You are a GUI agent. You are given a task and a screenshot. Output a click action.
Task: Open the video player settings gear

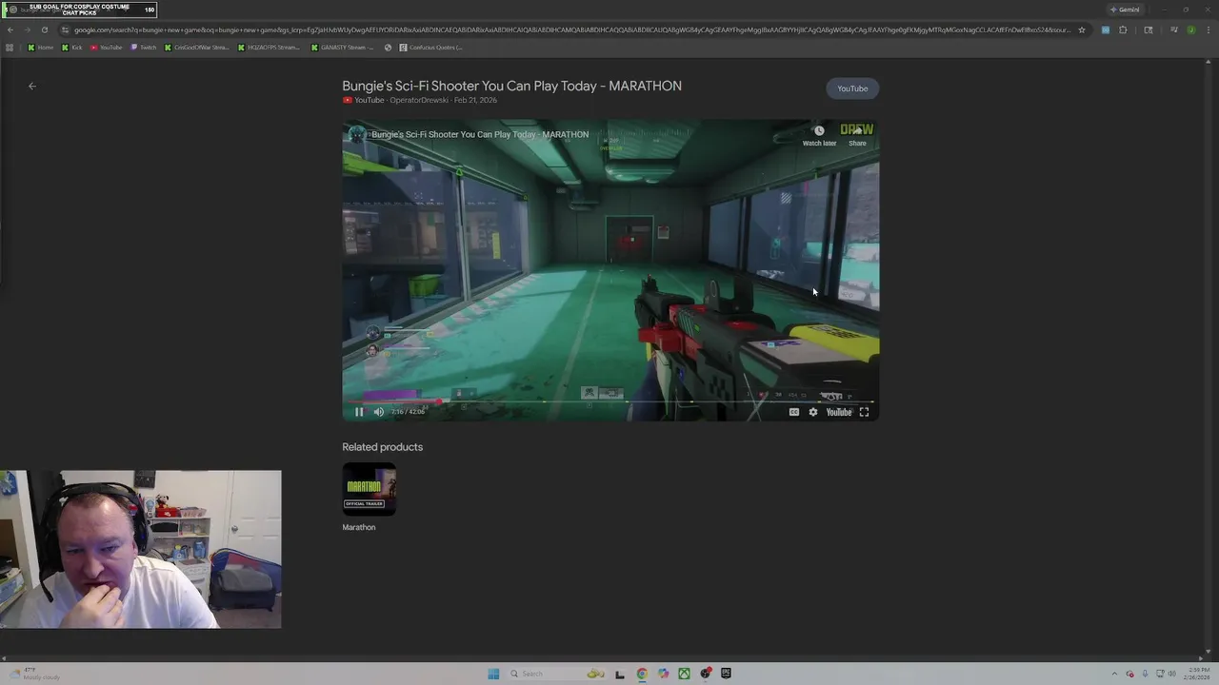(x=812, y=412)
